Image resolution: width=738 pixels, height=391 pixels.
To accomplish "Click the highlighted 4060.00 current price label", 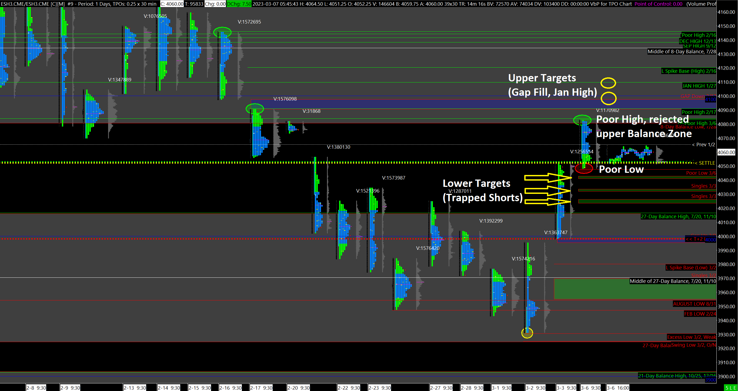I will pyautogui.click(x=726, y=152).
